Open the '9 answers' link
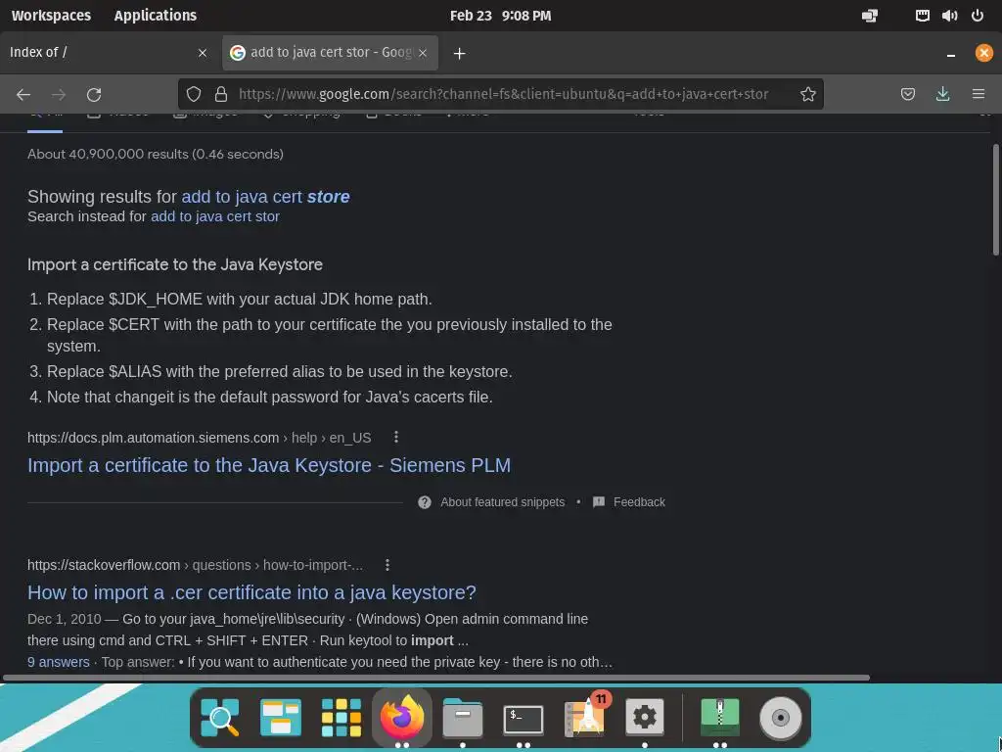Image resolution: width=1002 pixels, height=752 pixels. pos(58,662)
